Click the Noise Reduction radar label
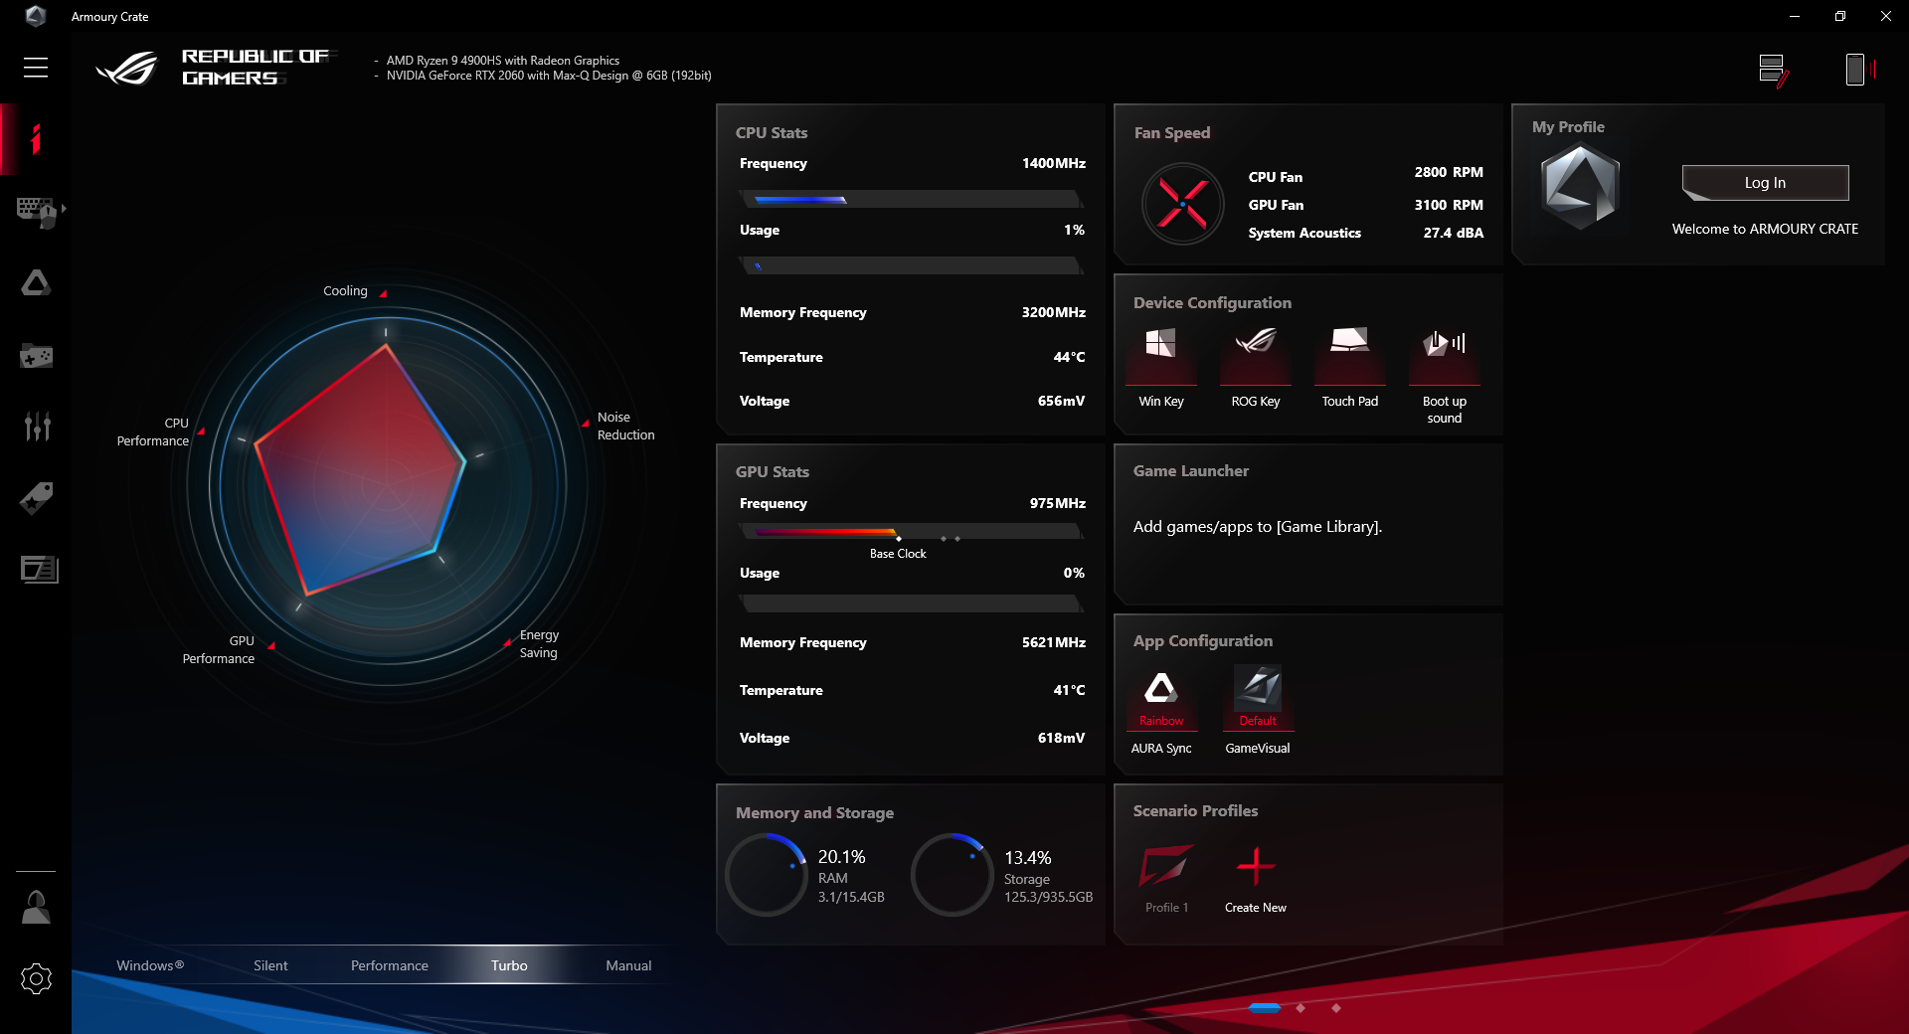The height and width of the screenshot is (1034, 1909). click(x=626, y=427)
